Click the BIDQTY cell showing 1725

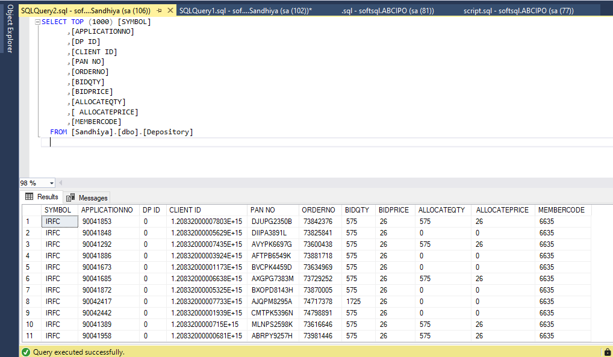353,301
